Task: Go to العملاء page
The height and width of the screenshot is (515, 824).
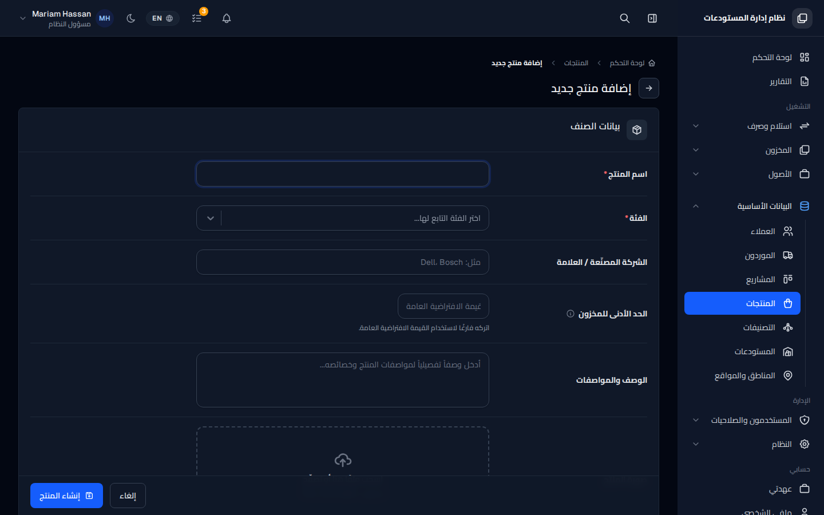Action: [743, 231]
